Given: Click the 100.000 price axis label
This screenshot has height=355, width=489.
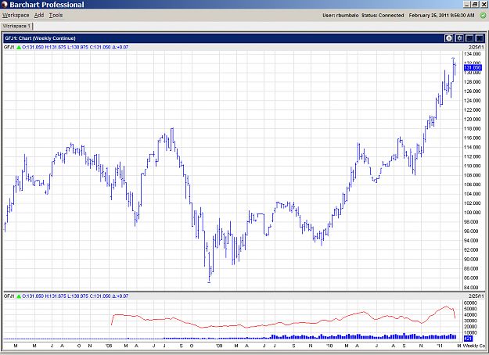Looking at the screenshot, I should coord(472,213).
